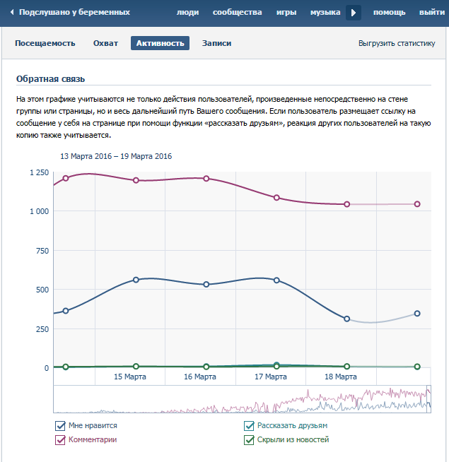Select the Активность tab
The height and width of the screenshot is (462, 449).
click(160, 43)
